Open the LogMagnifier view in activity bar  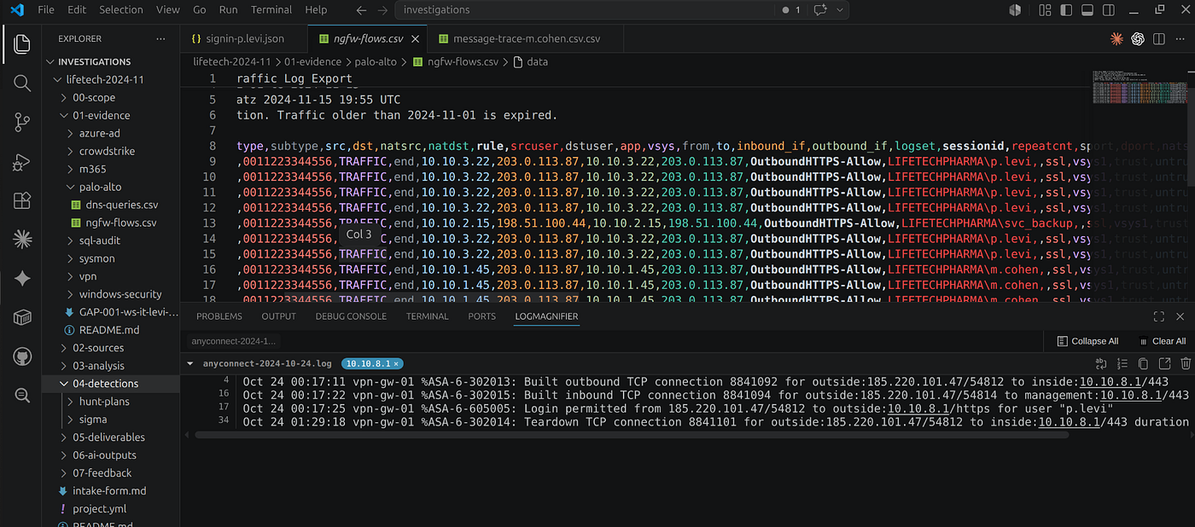pyautogui.click(x=22, y=396)
